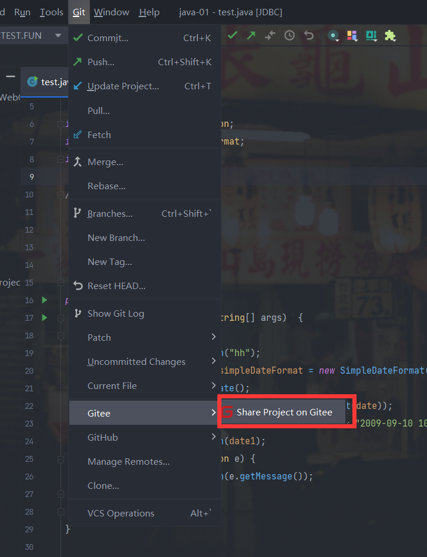Open the Help menu in menu bar
This screenshot has width=427, height=557.
149,12
